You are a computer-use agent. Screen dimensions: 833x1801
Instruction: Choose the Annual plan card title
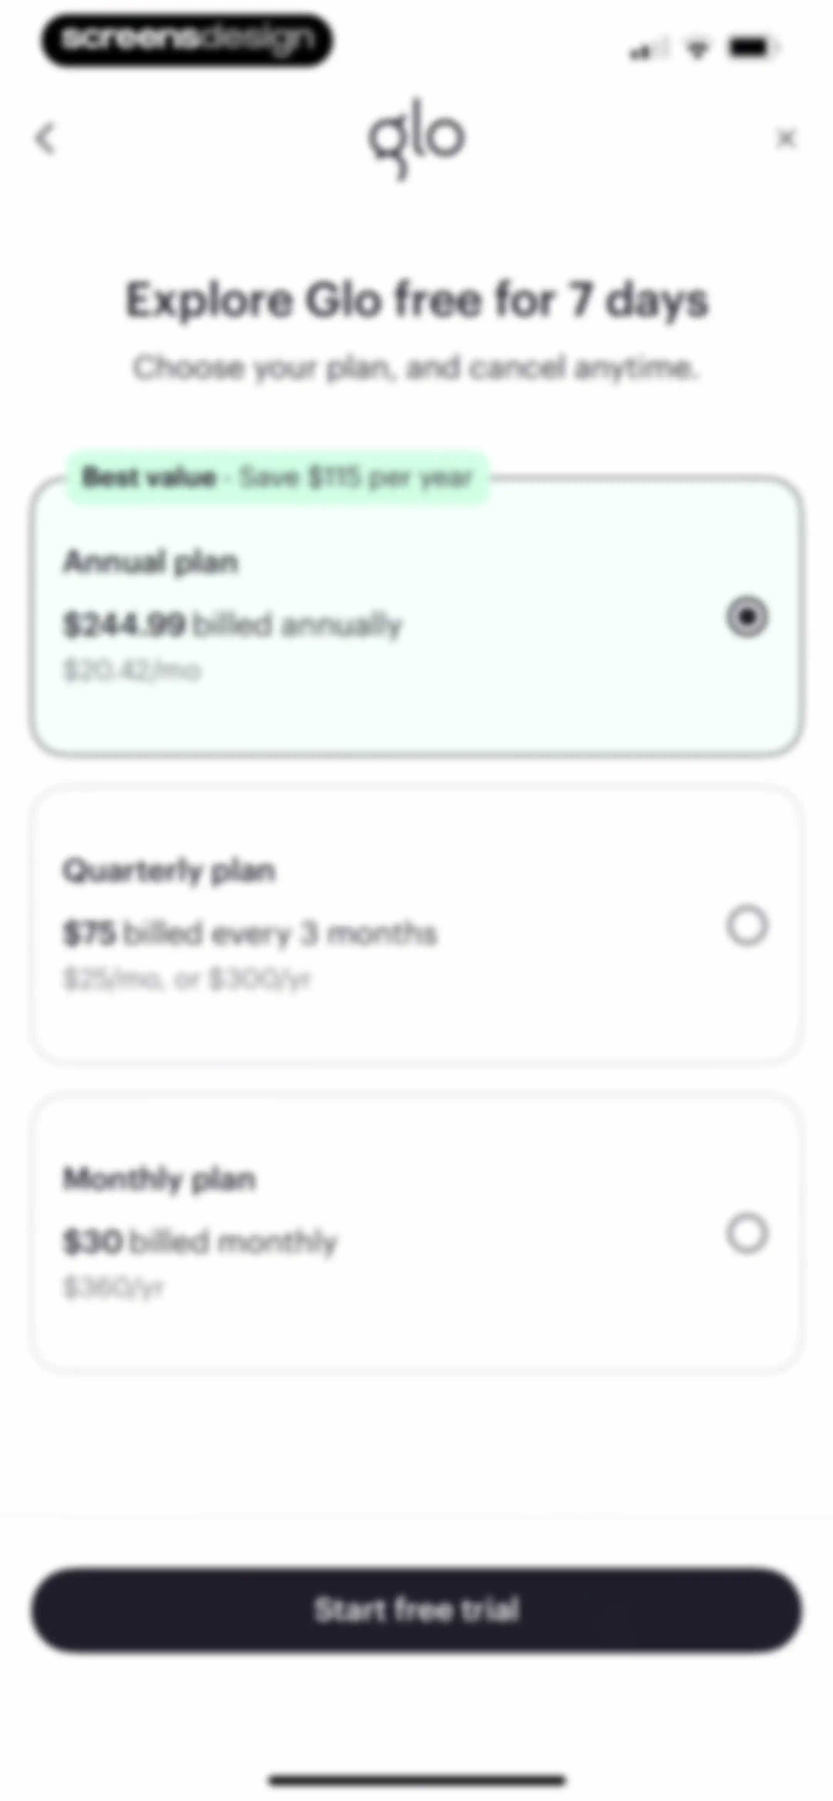coord(150,562)
